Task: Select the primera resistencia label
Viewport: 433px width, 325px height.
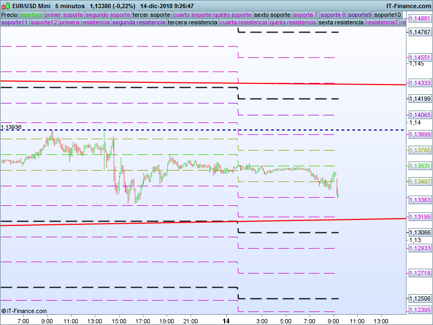Action: [84, 23]
